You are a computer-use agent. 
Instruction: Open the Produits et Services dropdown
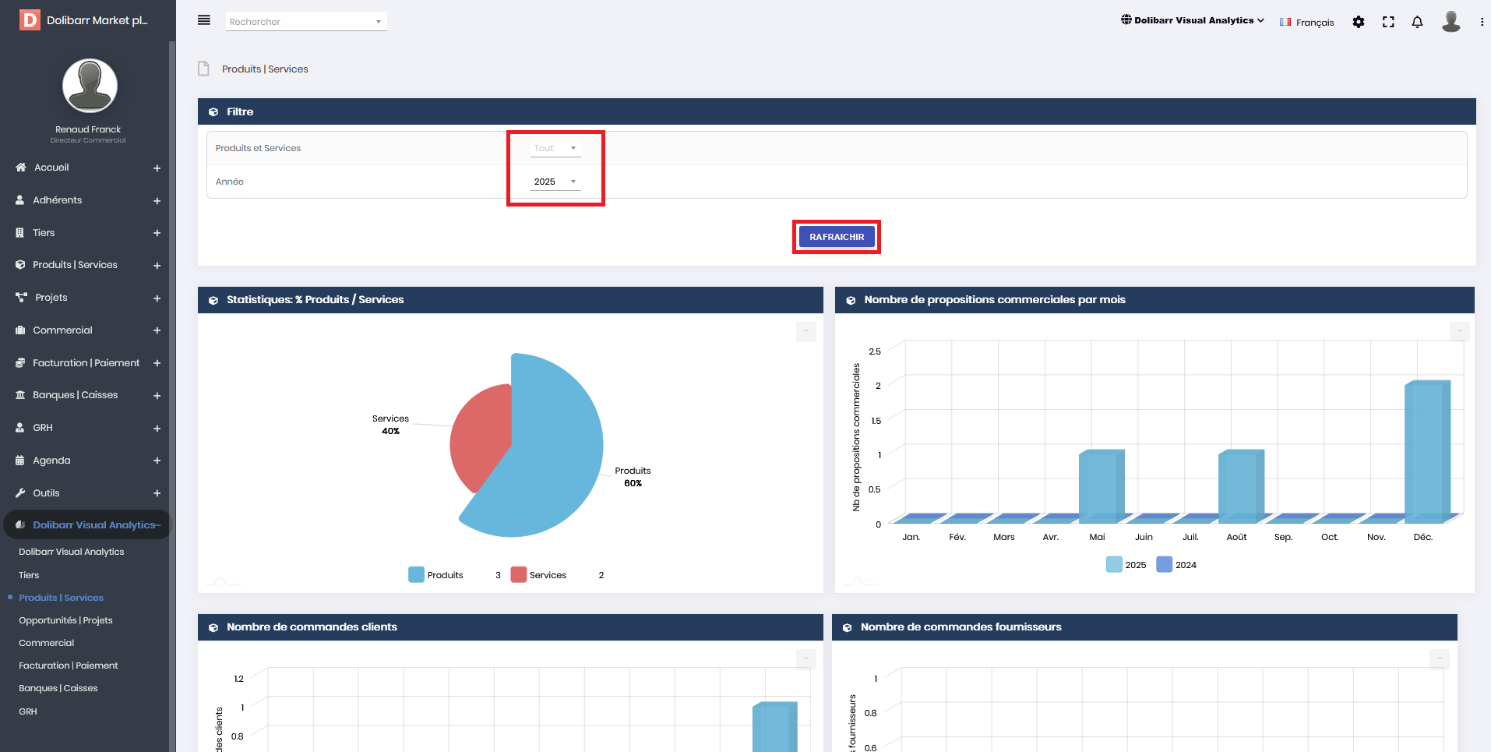tap(555, 148)
